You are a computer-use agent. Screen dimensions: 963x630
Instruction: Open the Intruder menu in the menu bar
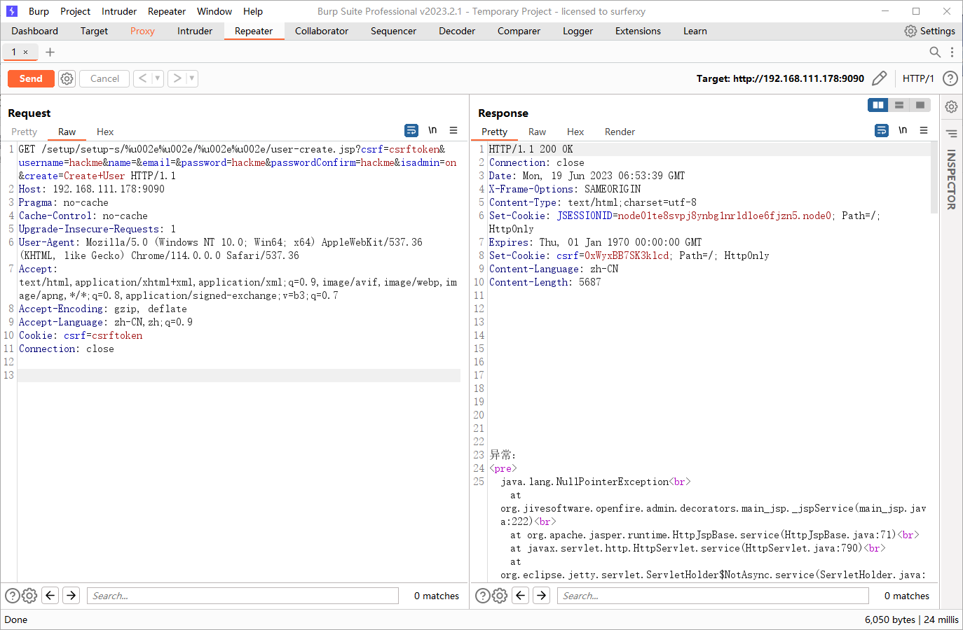pos(119,11)
